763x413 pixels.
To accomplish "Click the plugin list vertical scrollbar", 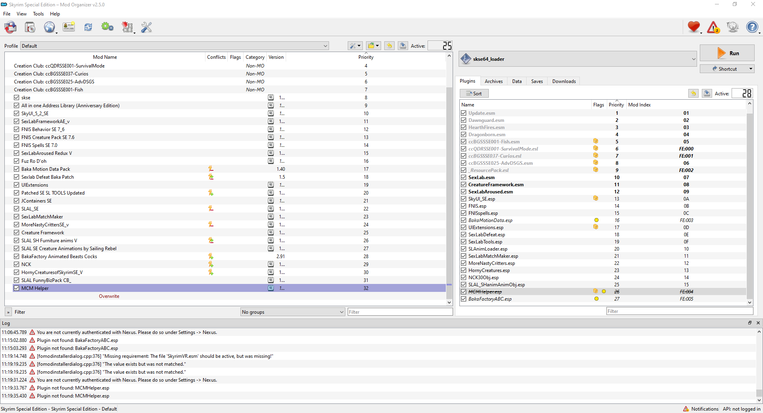I will 749,203.
